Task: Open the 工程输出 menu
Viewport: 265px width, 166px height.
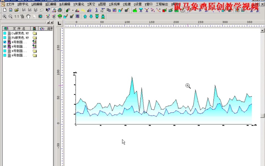Action: coord(162,4)
